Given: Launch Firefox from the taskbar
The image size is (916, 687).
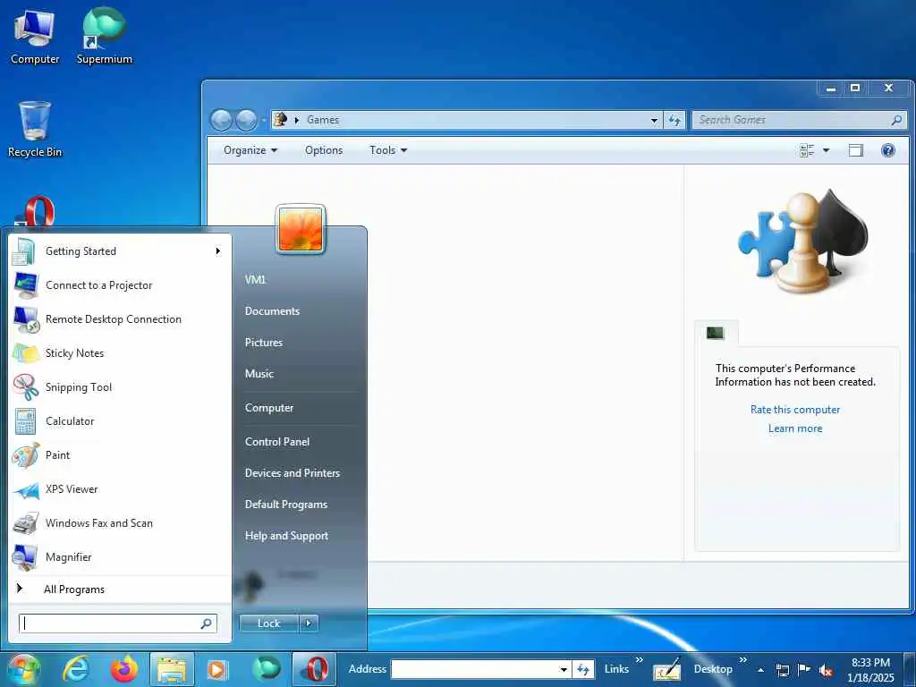Looking at the screenshot, I should (123, 669).
